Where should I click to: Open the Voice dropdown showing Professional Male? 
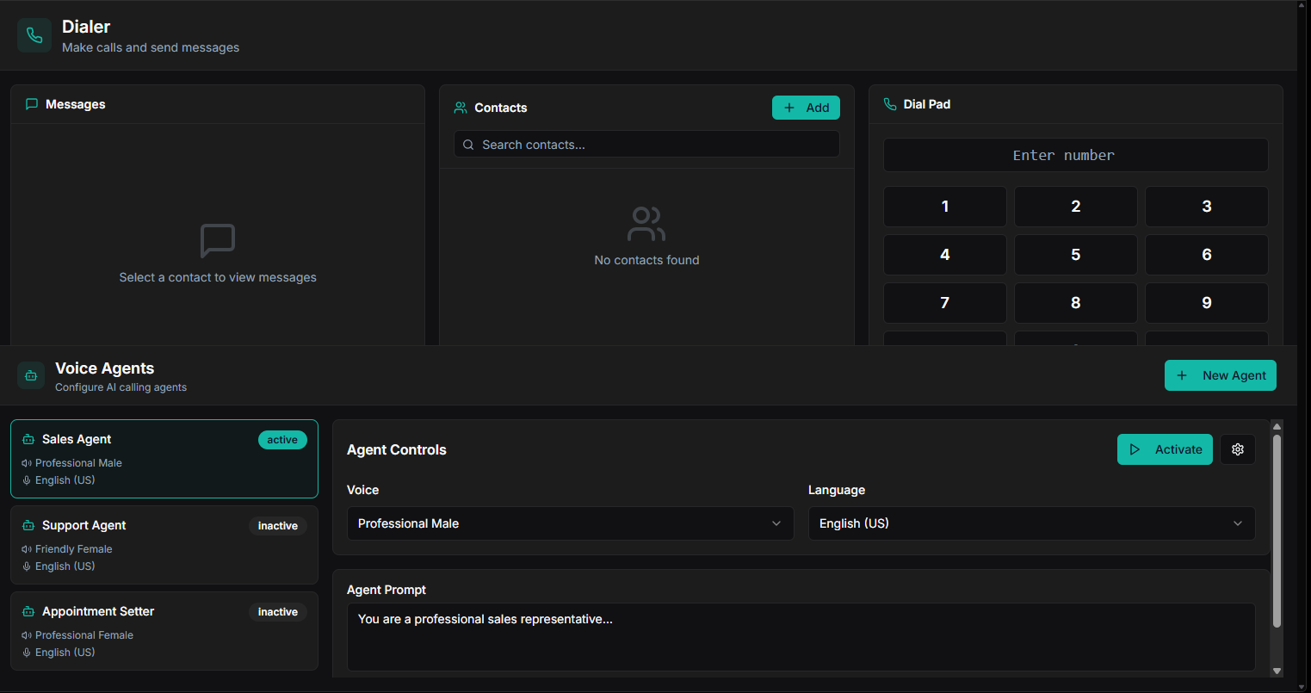(x=570, y=523)
